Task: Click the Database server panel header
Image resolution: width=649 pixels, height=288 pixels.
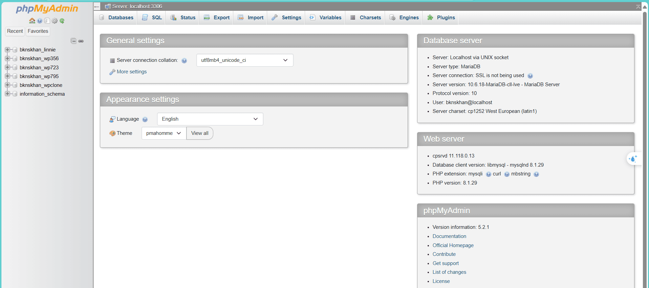Action: tap(525, 41)
